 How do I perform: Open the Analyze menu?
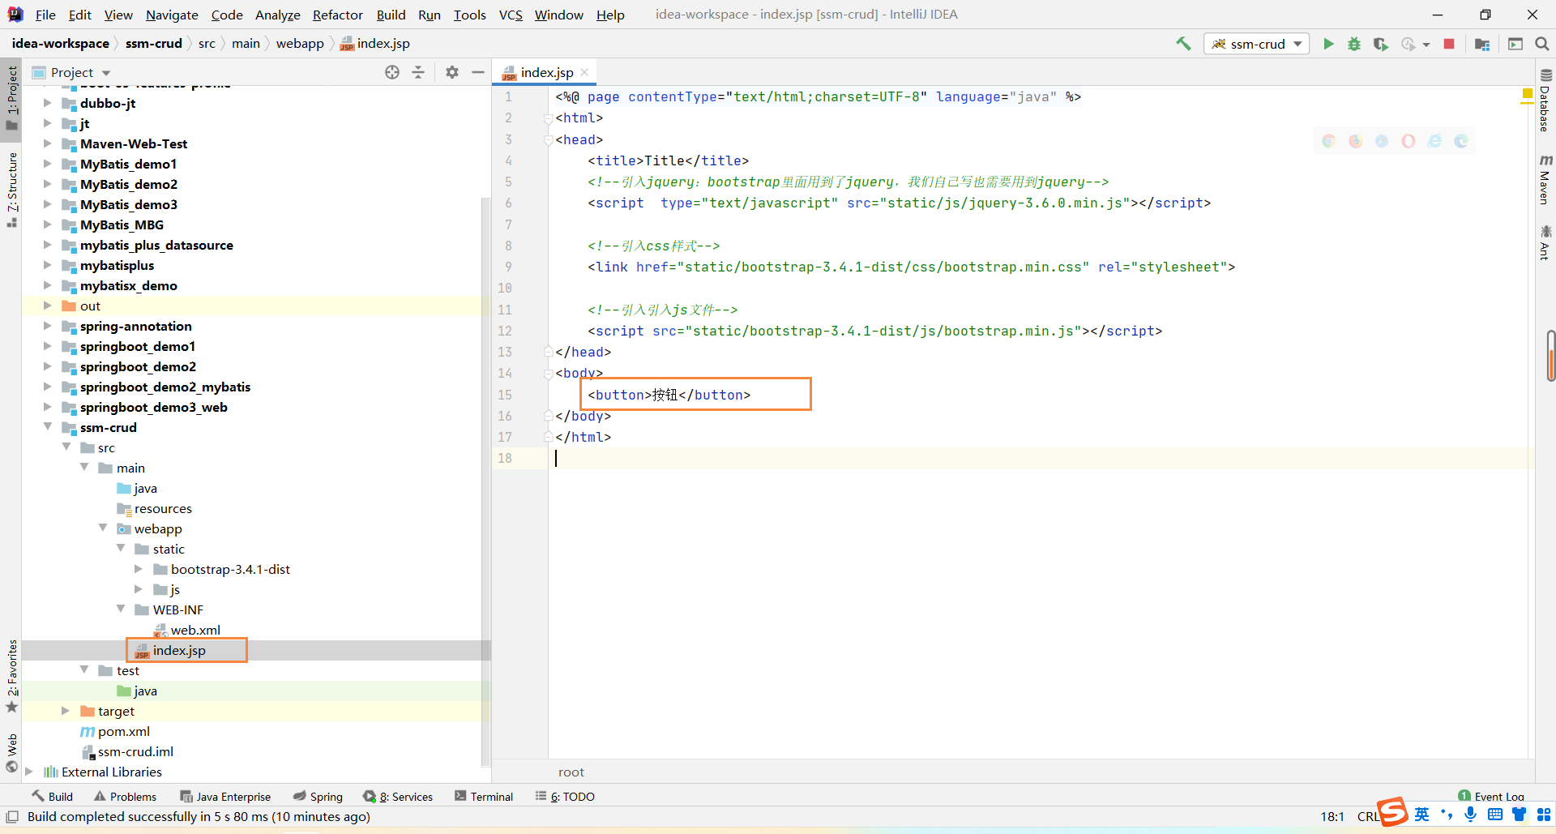(277, 15)
